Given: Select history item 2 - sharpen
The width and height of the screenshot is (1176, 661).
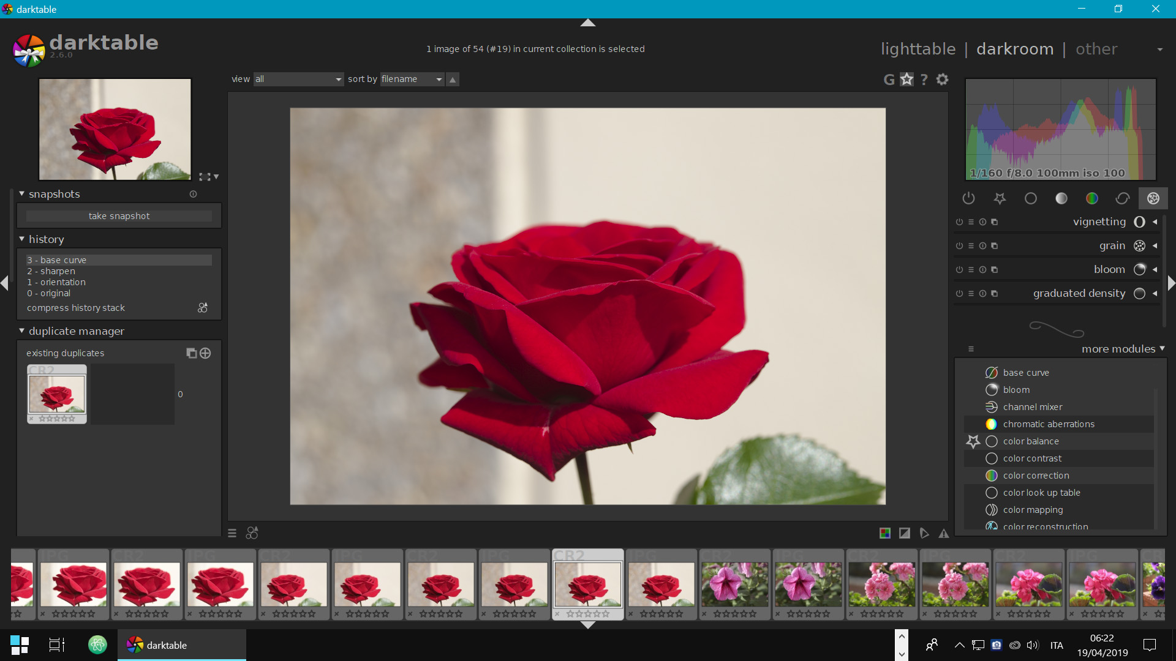Looking at the screenshot, I should tap(119, 271).
